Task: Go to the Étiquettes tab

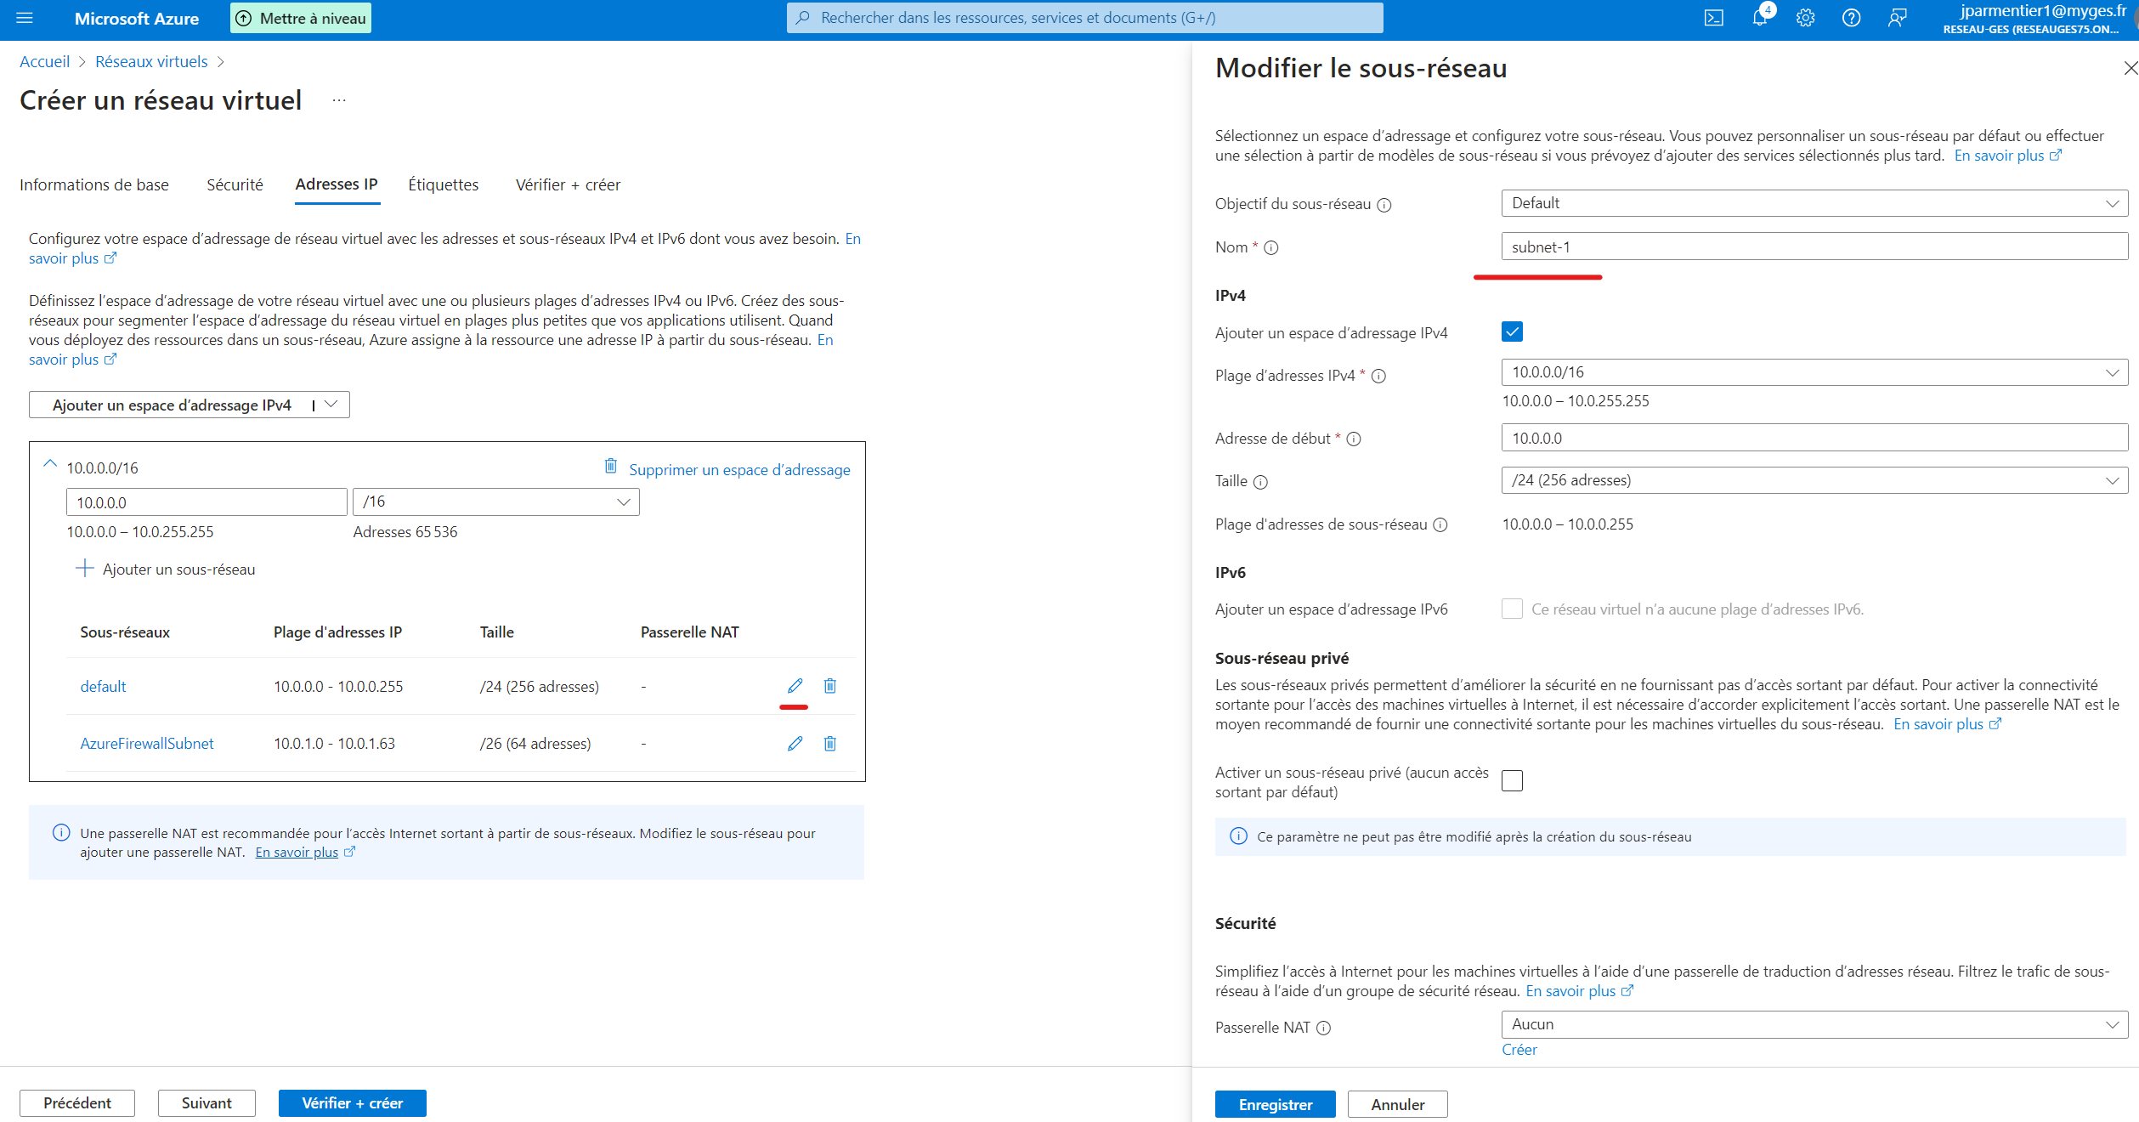Action: coord(443,184)
